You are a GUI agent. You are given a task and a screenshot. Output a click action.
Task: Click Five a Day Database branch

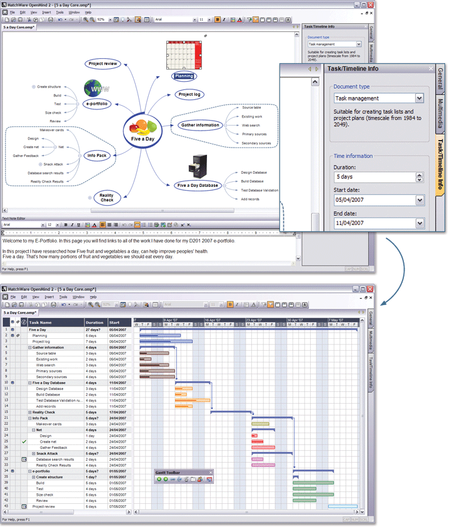coord(198,185)
